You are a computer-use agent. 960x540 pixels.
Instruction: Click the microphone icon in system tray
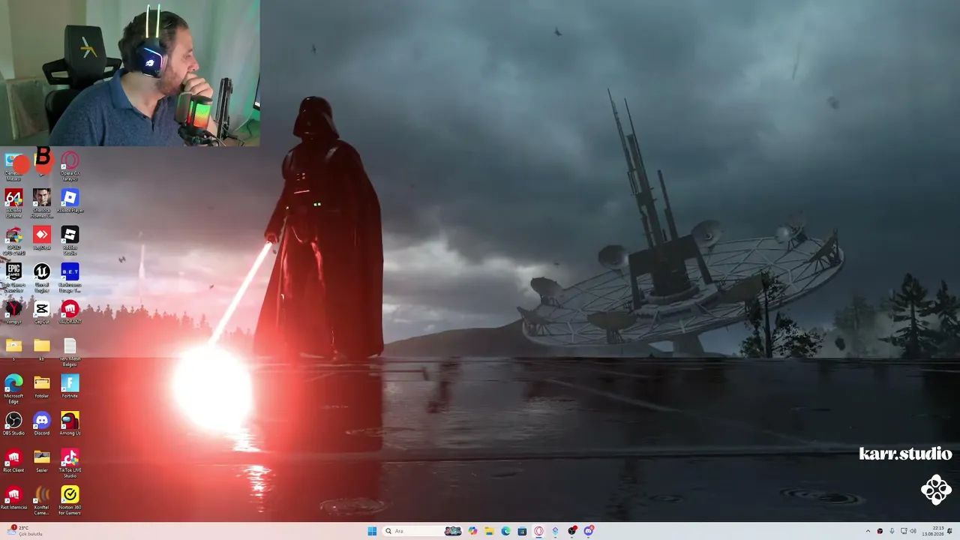click(x=892, y=531)
